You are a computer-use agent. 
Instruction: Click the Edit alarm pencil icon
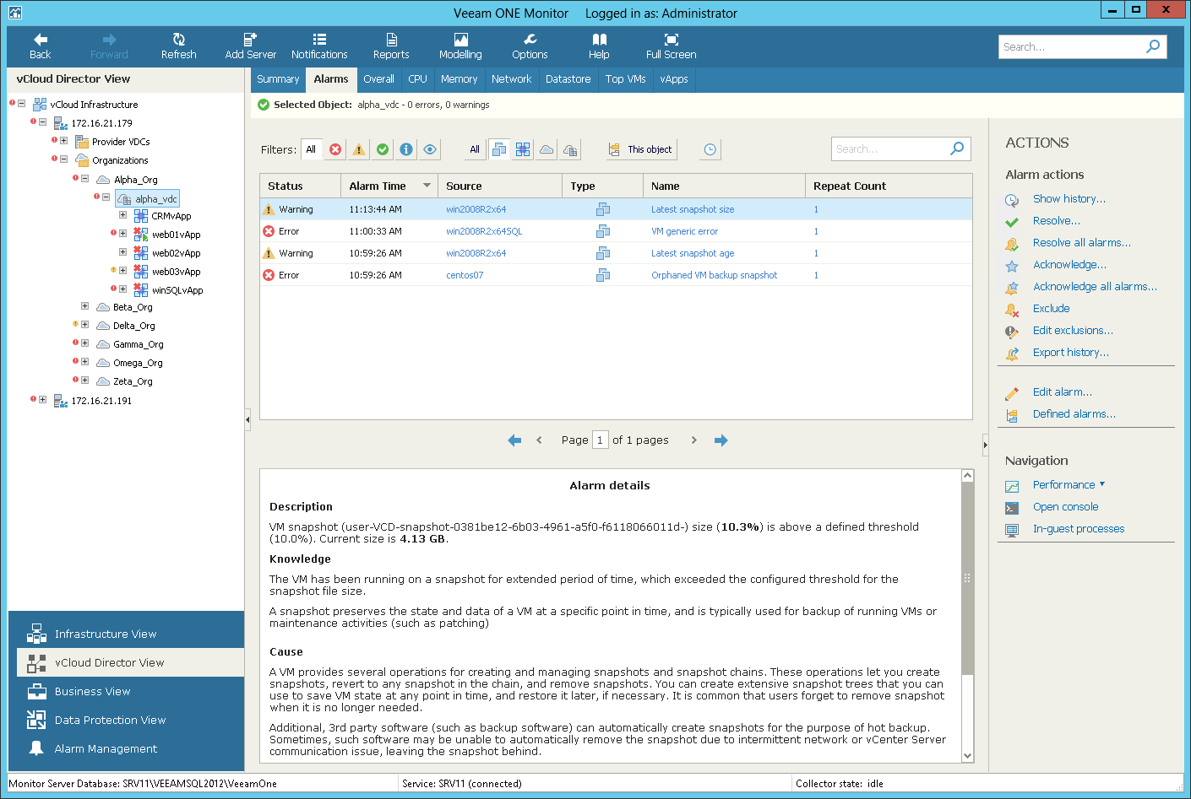pos(1012,392)
